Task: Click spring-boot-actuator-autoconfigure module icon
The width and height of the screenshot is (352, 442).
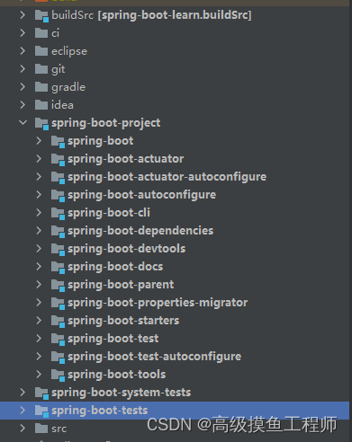Action: pos(58,178)
